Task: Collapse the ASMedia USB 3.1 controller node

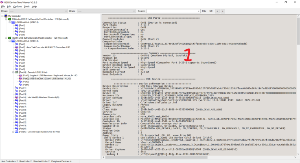Action: coord(6,19)
